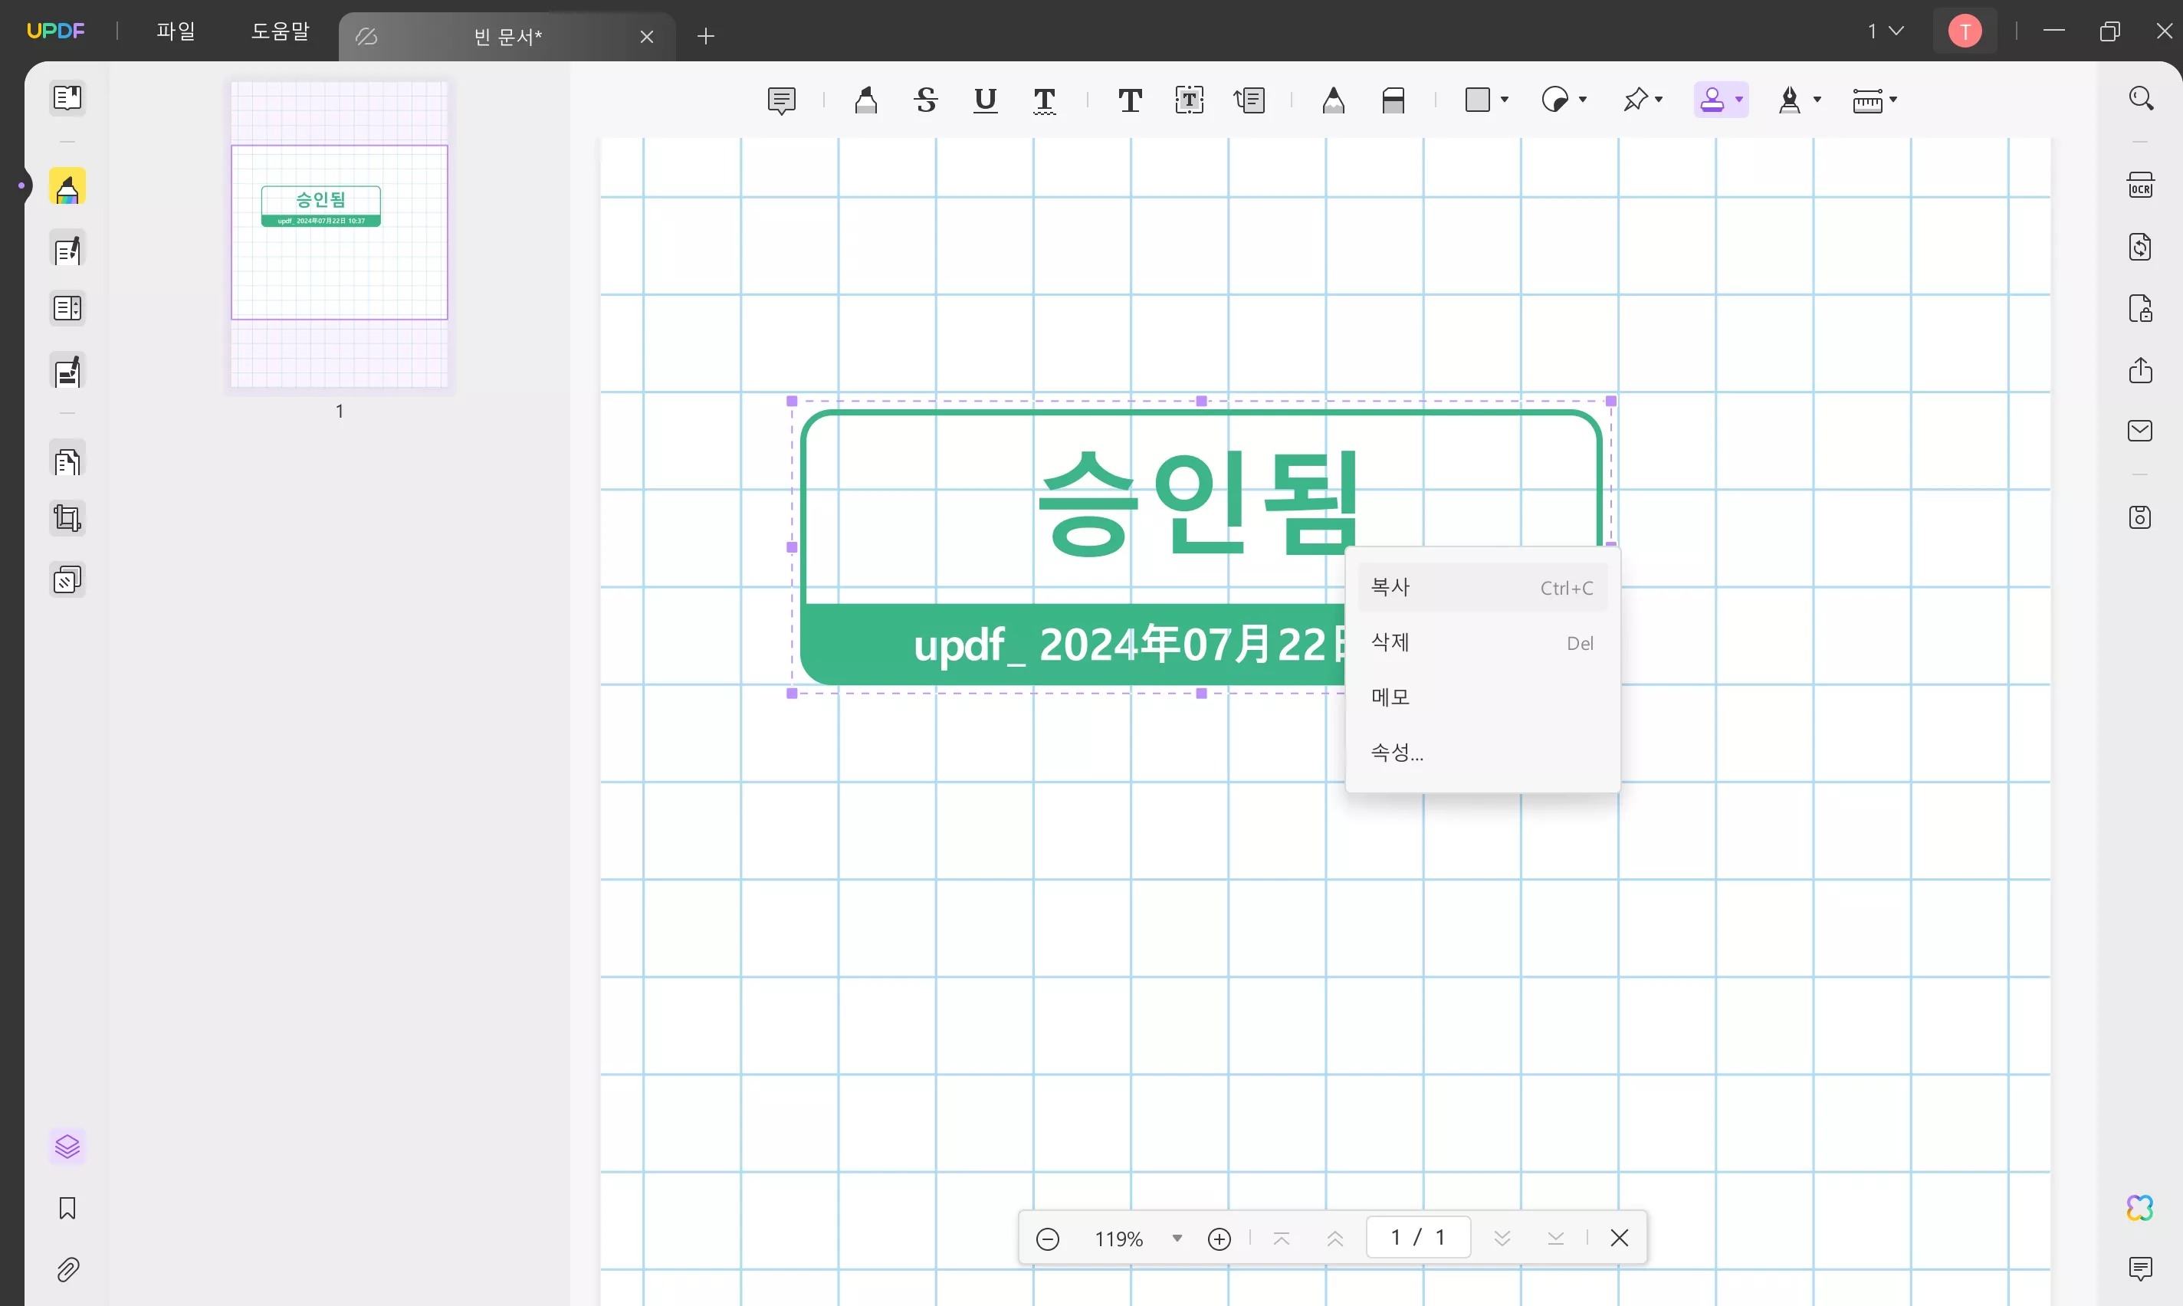Click the page number input field
Viewport: 2183px width, 1306px height.
1418,1237
